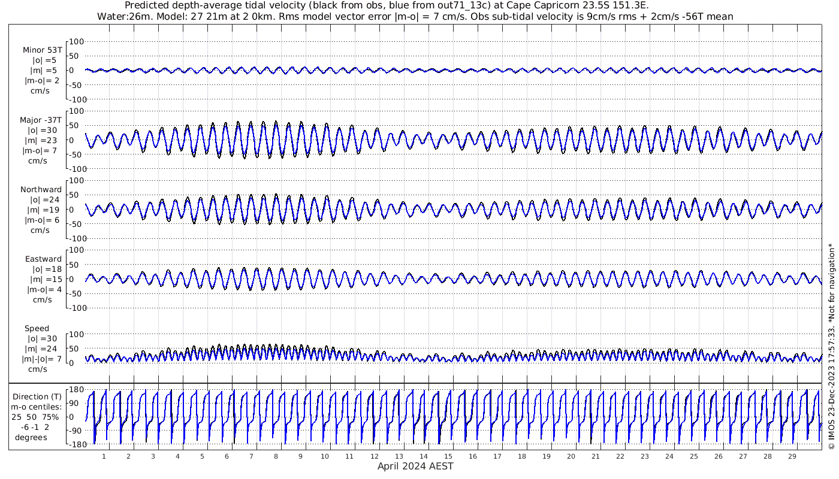Click date tick '22' on the April axis
839x479 pixels.
coord(620,456)
